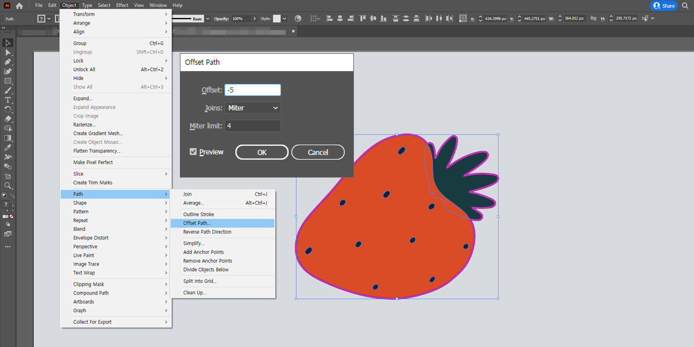Click the Vertical Align Center icon
This screenshot has height=347, width=694.
pos(373,19)
